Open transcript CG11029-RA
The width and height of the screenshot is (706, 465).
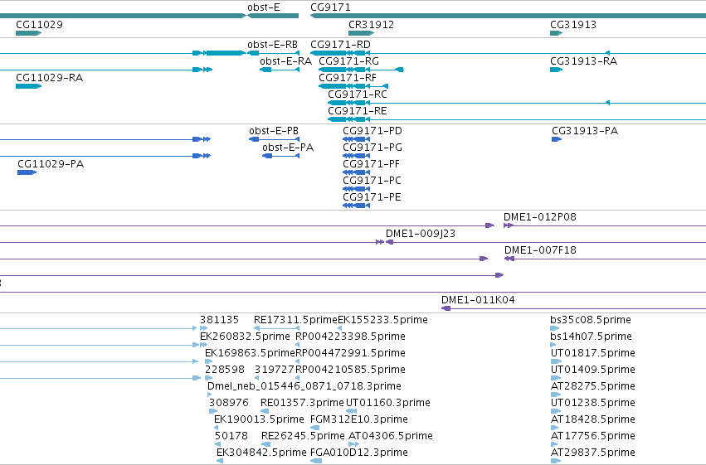(50, 78)
